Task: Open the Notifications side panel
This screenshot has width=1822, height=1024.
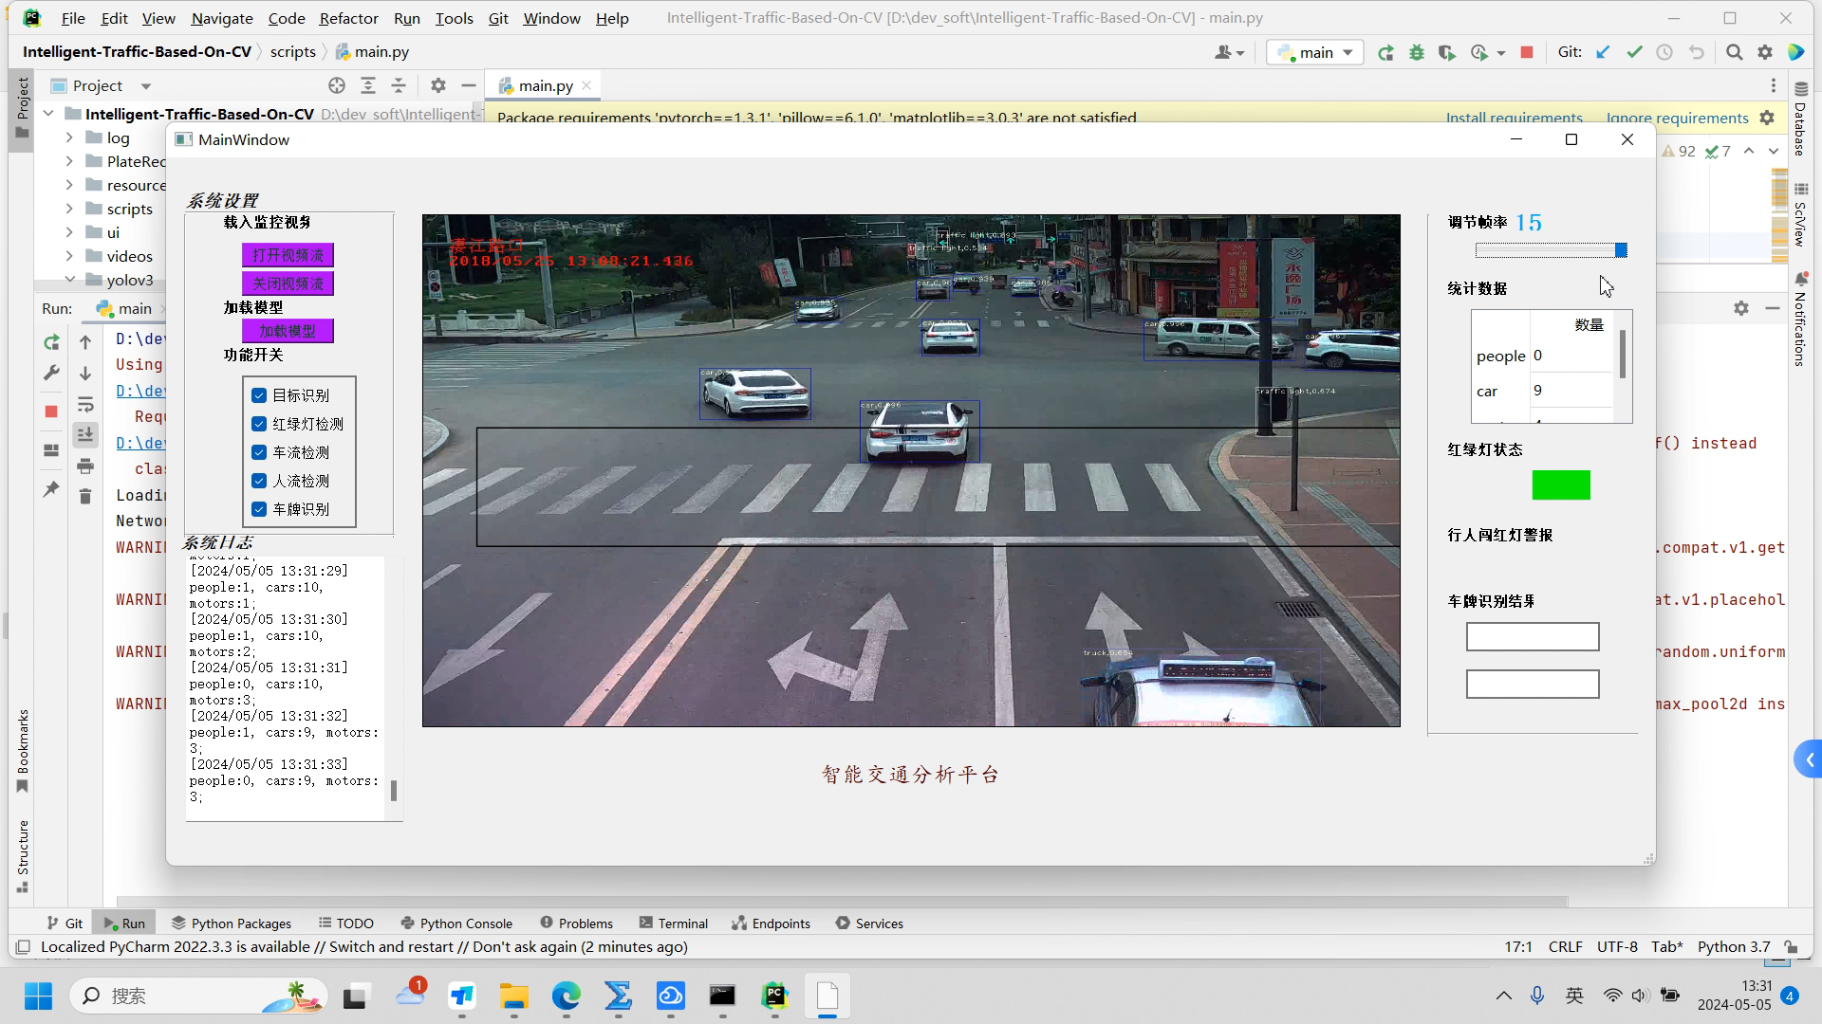Action: point(1801,320)
